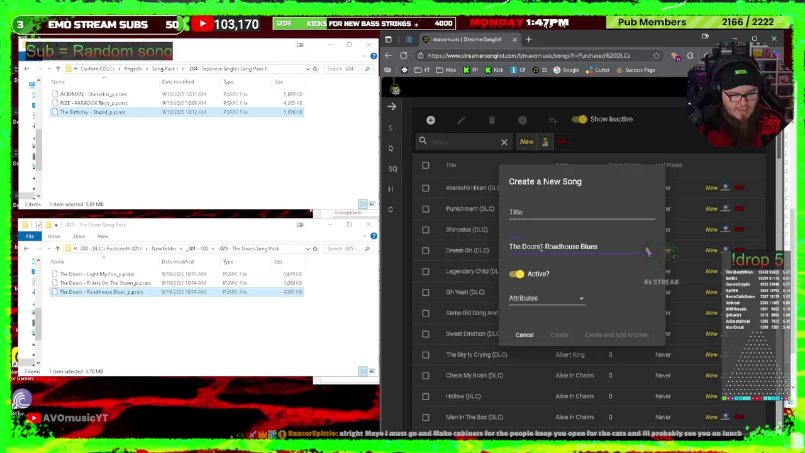Open a new browser tab
This screenshot has width=805, height=453.
click(528, 39)
